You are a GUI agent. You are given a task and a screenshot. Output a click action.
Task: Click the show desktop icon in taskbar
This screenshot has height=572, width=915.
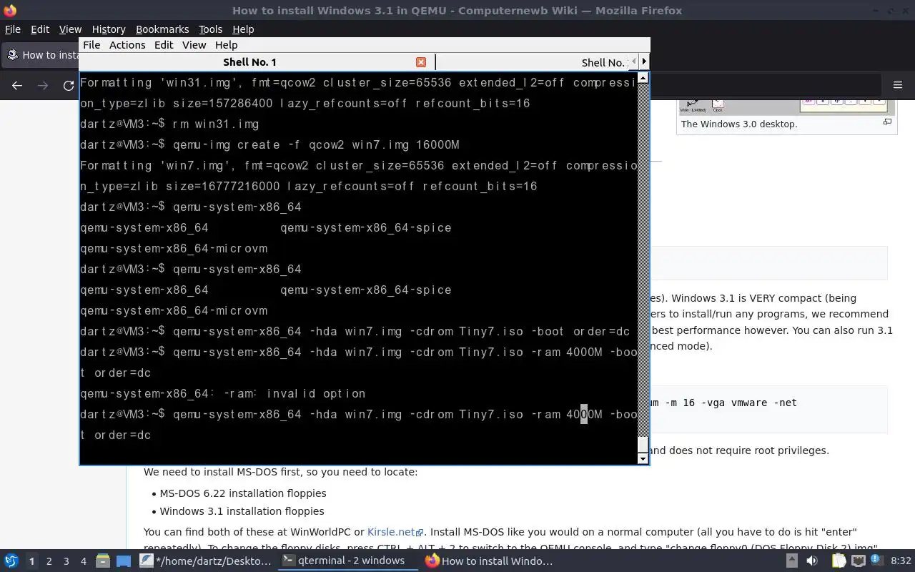[123, 561]
